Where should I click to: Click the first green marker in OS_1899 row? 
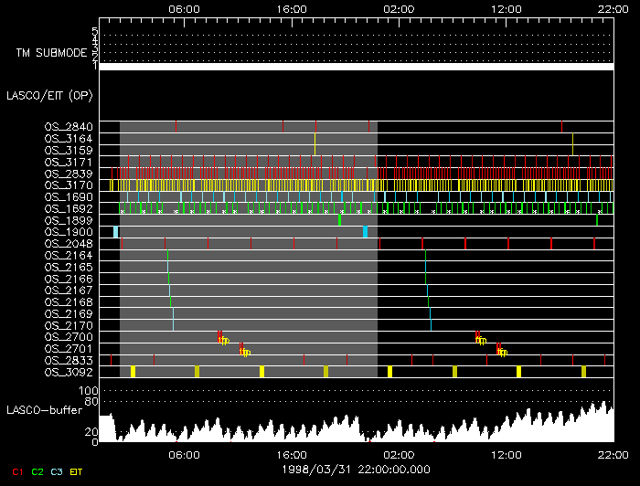[x=339, y=220]
